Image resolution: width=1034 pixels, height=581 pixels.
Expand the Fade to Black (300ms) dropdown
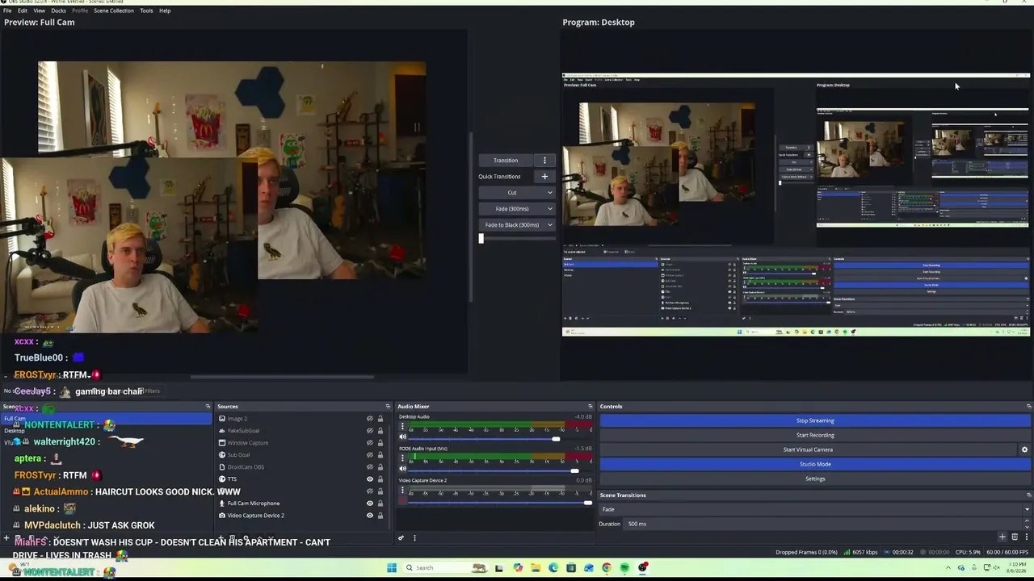550,225
